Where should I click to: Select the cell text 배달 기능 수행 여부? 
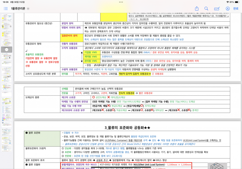pos(72,106)
